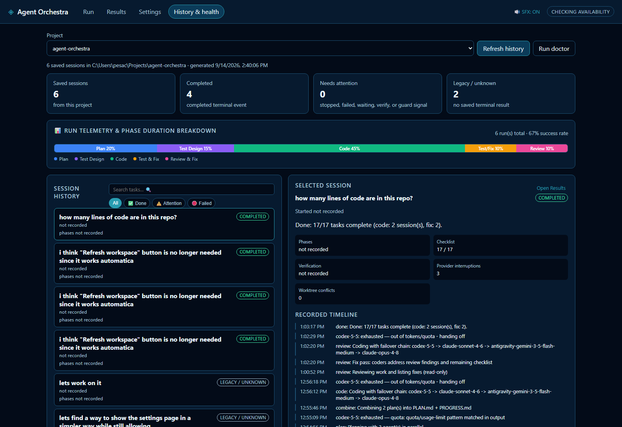622x427 pixels.
Task: Click the warning triangle icon on the Attention filter
Action: point(159,203)
